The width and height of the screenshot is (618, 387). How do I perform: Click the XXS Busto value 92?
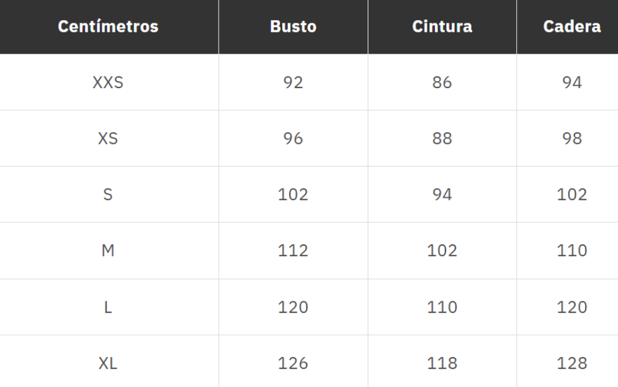[293, 82]
